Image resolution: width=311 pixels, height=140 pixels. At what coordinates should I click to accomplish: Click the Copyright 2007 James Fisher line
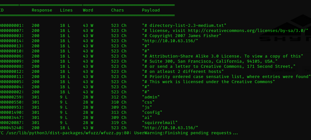(x=182, y=35)
